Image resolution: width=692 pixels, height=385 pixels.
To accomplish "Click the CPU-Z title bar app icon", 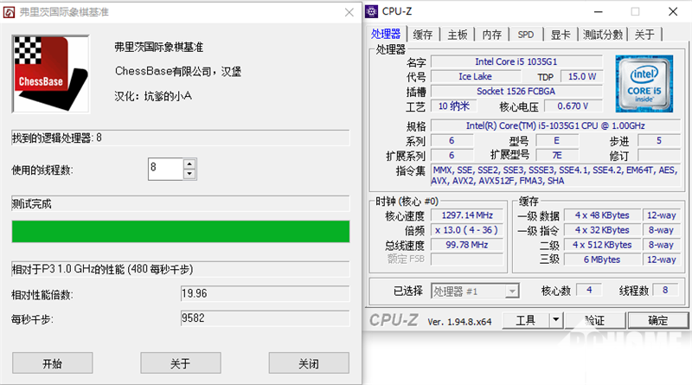I will 372,11.
